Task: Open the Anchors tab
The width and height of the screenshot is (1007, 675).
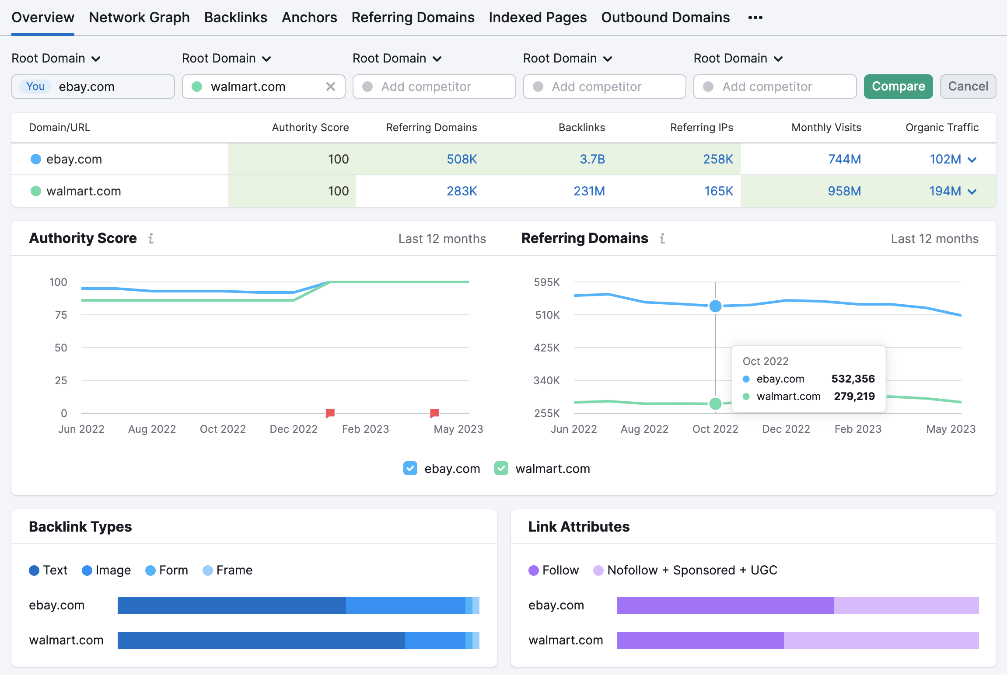Action: (309, 17)
